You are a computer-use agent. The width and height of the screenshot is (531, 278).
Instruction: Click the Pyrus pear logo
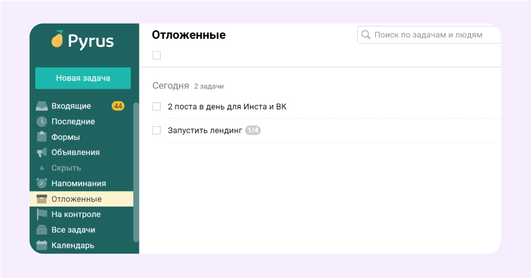click(x=57, y=39)
